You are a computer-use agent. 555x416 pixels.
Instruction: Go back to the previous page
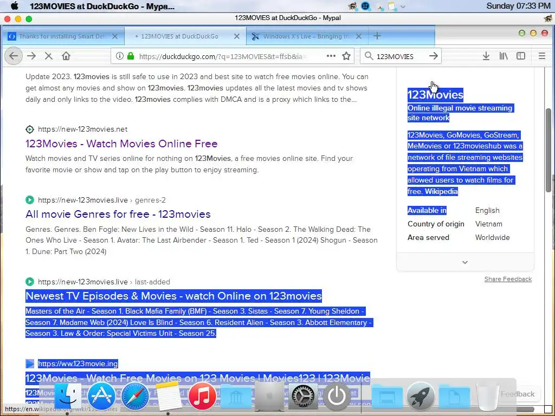click(14, 56)
